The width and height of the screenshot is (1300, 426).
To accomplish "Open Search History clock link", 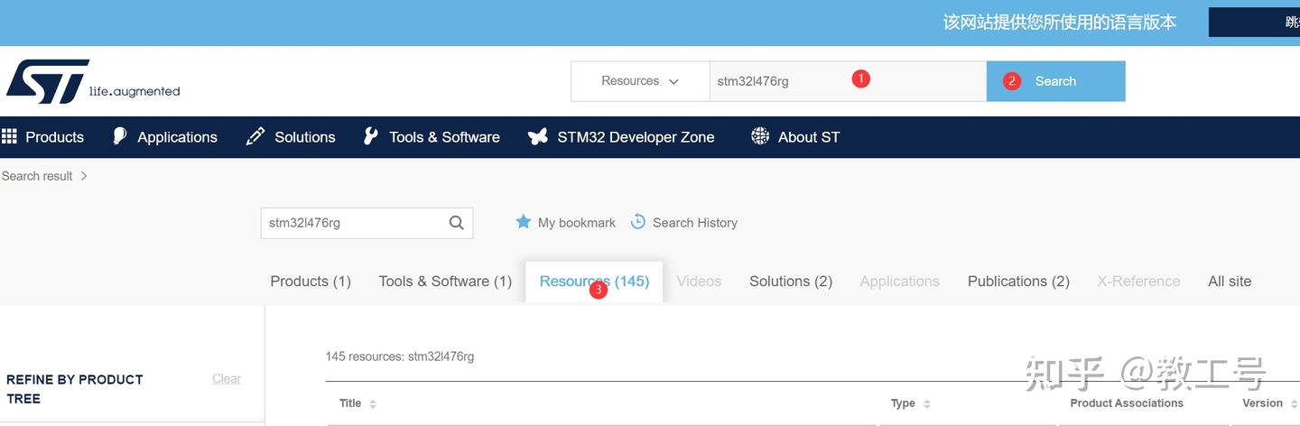I will [x=683, y=222].
